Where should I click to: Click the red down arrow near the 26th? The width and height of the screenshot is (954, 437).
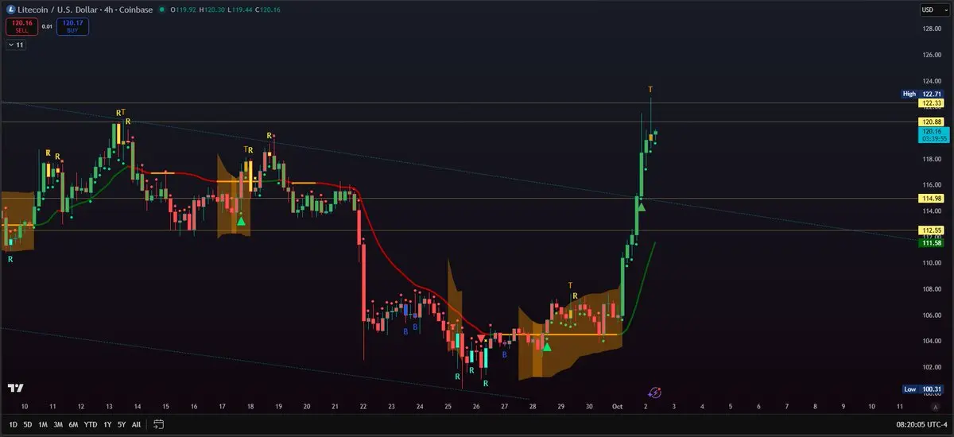(482, 339)
